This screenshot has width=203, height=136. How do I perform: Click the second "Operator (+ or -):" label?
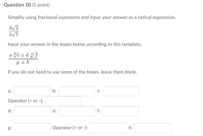[70, 128]
